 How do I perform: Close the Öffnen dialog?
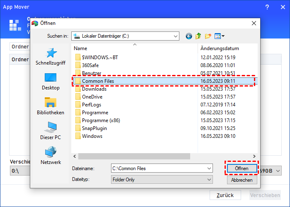pos(254,23)
